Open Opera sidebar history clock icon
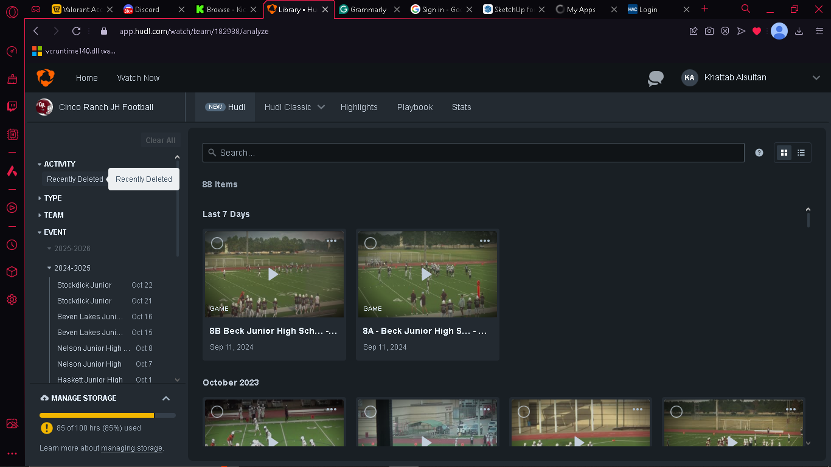This screenshot has height=467, width=831. [x=12, y=244]
